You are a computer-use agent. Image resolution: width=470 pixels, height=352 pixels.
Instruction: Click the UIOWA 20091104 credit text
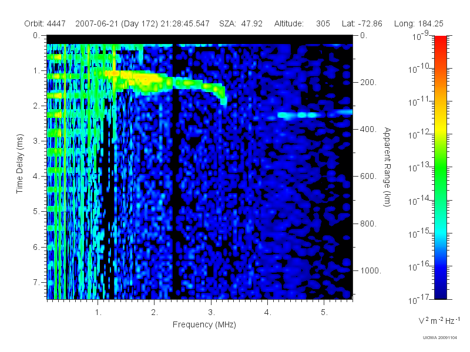(x=439, y=338)
